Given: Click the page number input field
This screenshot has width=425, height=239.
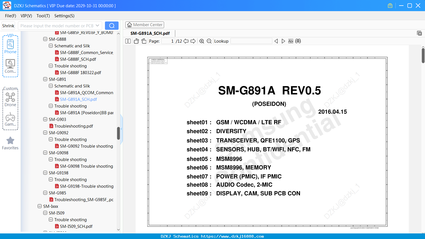Looking at the screenshot, I should click(168, 41).
